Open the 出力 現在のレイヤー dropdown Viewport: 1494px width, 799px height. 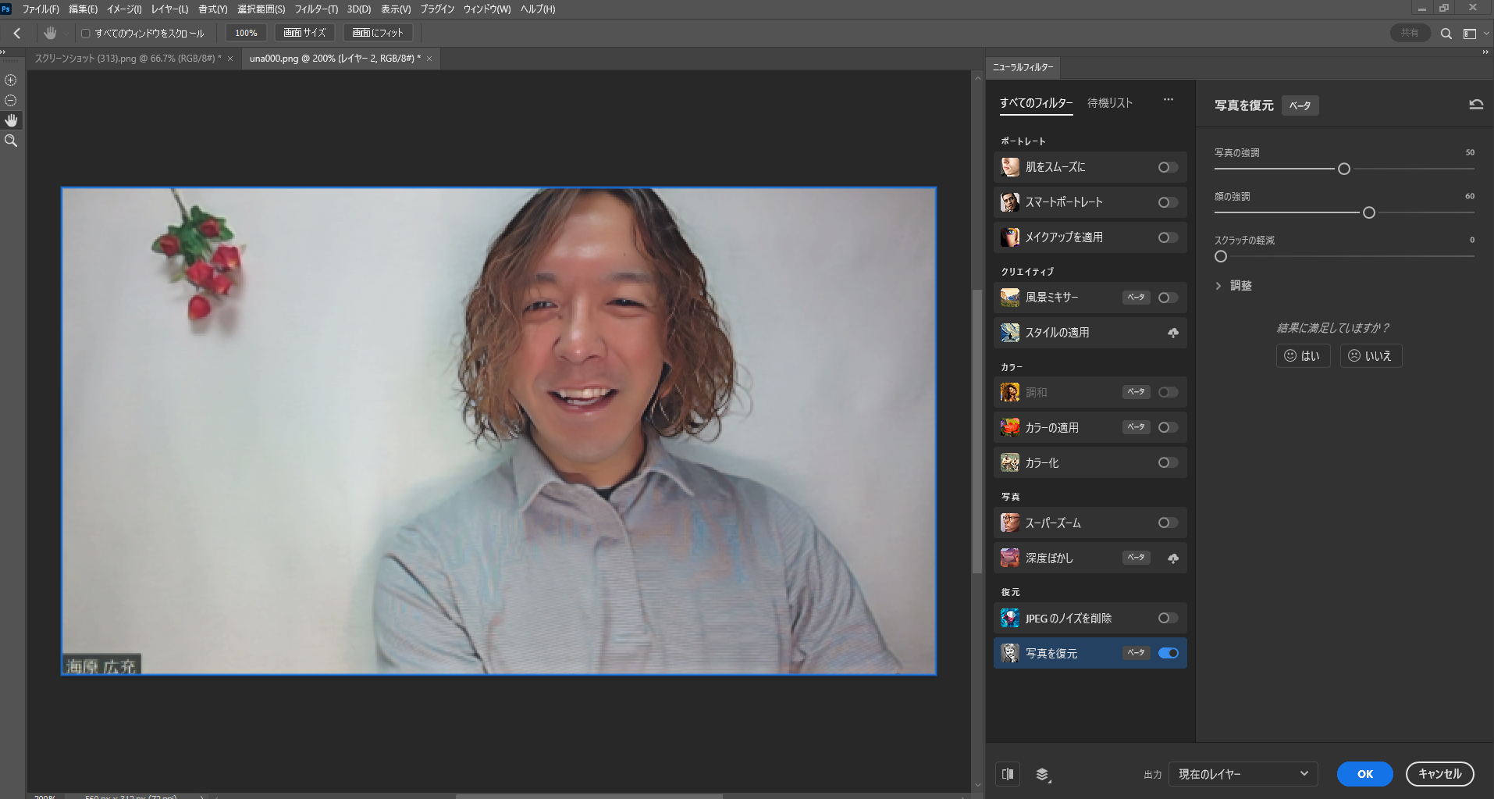[1242, 774]
